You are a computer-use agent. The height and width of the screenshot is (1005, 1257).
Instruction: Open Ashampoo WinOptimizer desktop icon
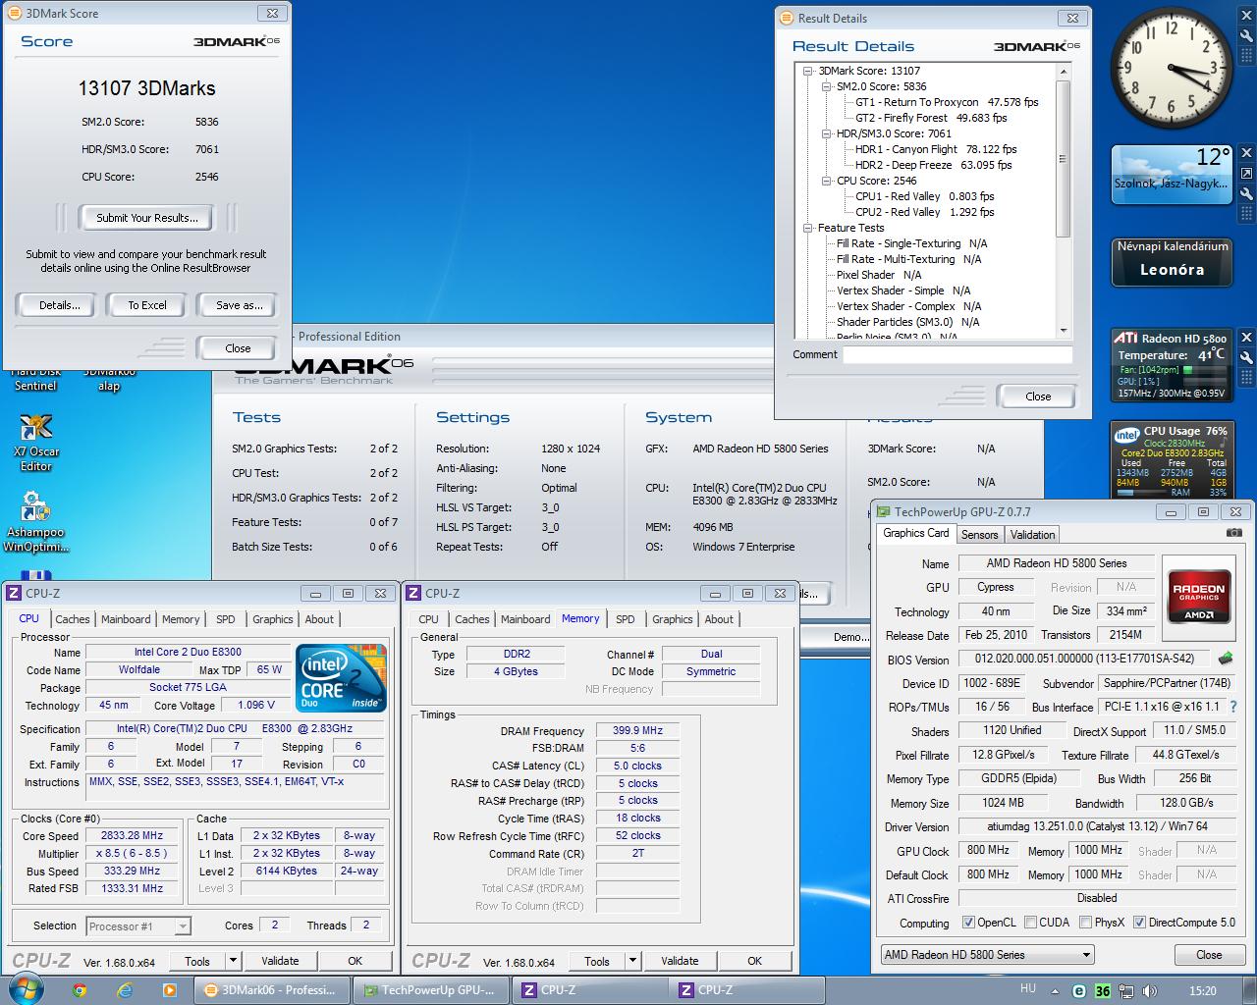36,522
